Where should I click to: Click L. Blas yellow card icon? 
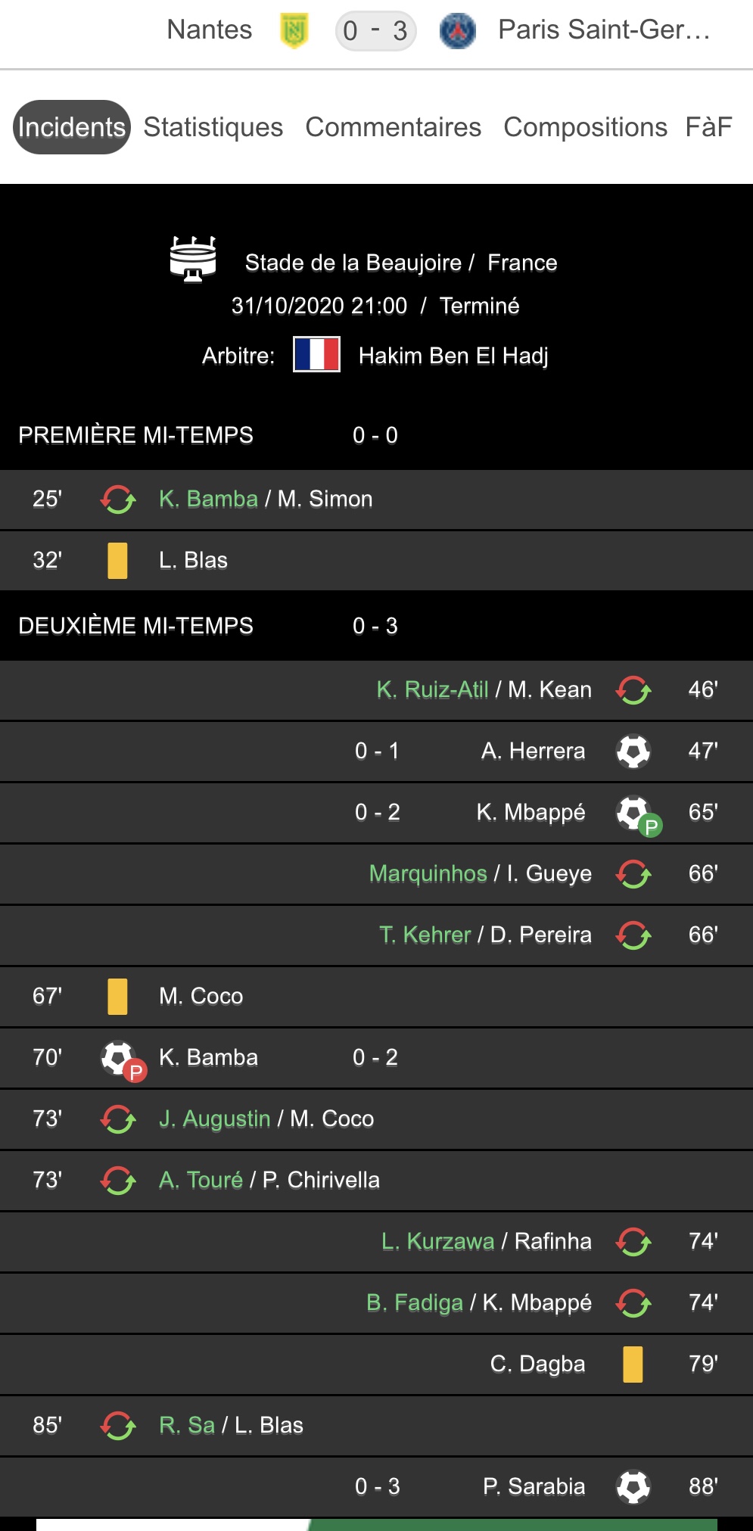point(117,561)
